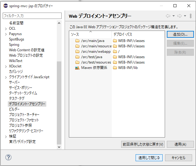Select 名前空間 in the tree
This screenshot has height=166, width=196.
(16, 23)
